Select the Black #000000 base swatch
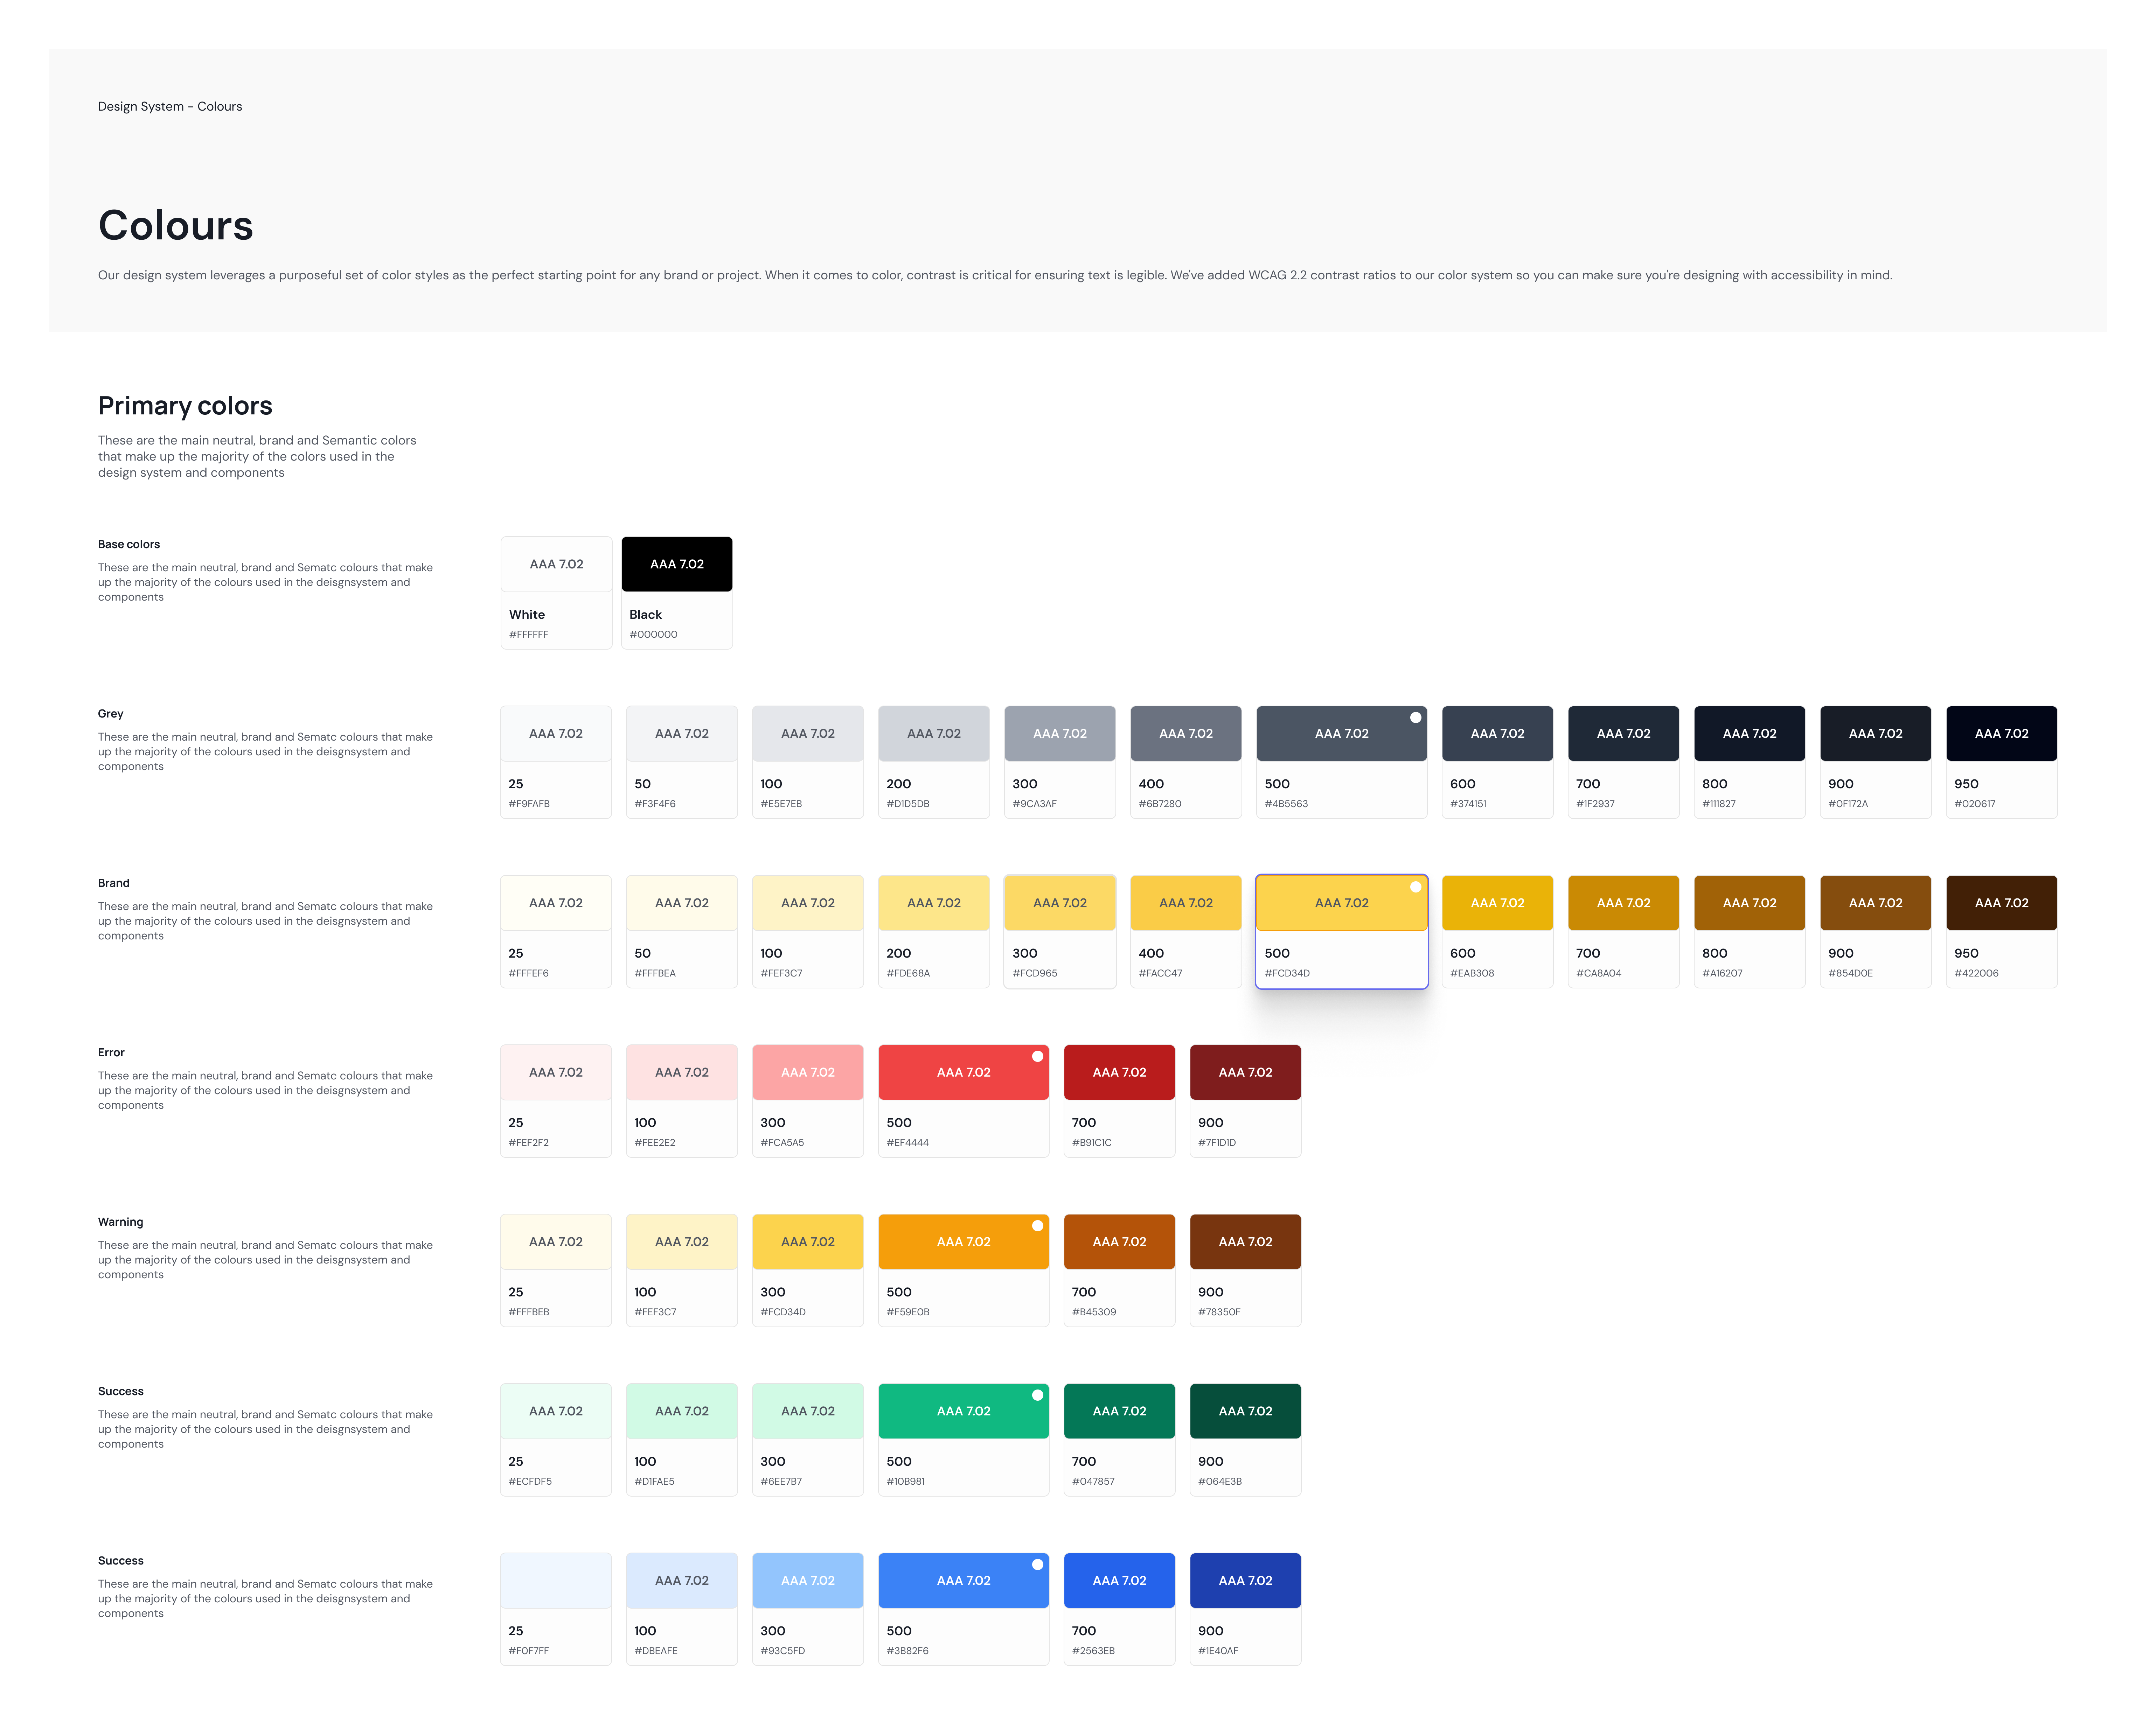The height and width of the screenshot is (1715, 2156). [677, 593]
